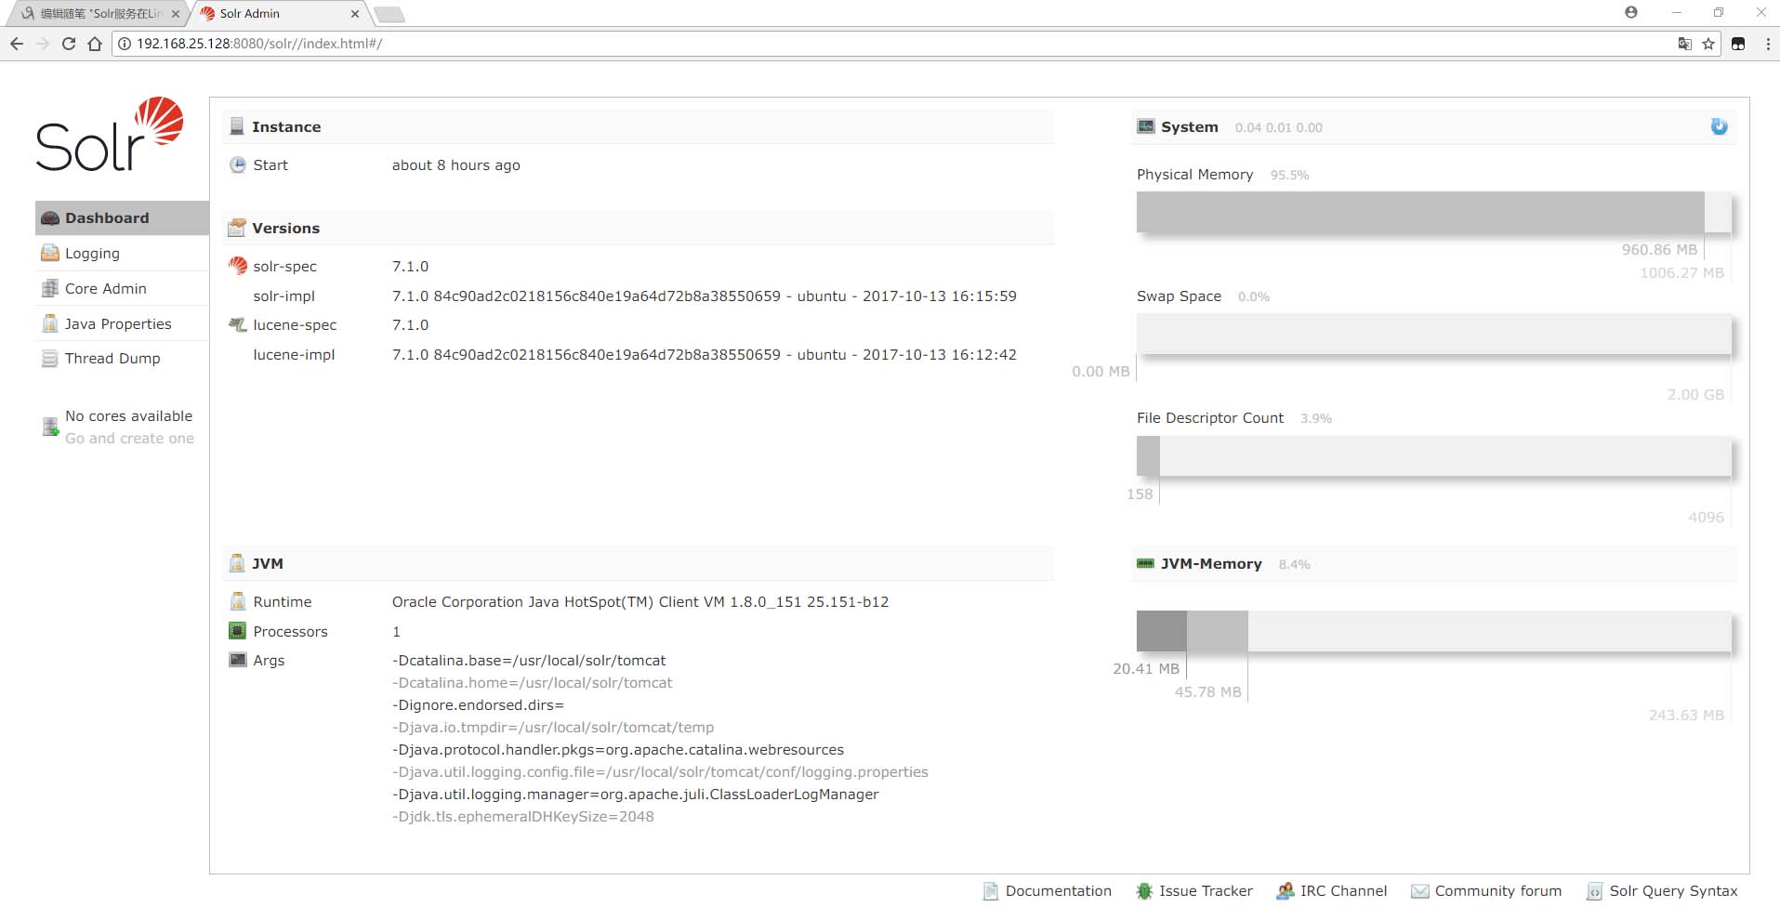Click the translate page icon
The height and width of the screenshot is (907, 1780).
[1684, 44]
